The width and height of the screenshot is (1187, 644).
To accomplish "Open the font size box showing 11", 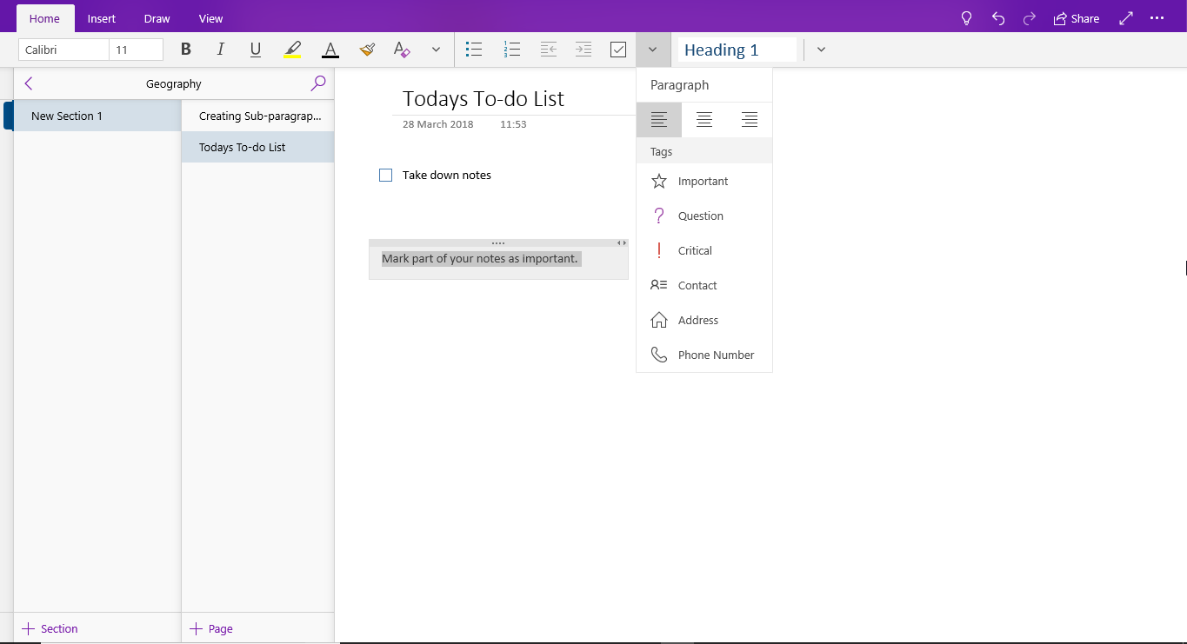I will point(137,50).
